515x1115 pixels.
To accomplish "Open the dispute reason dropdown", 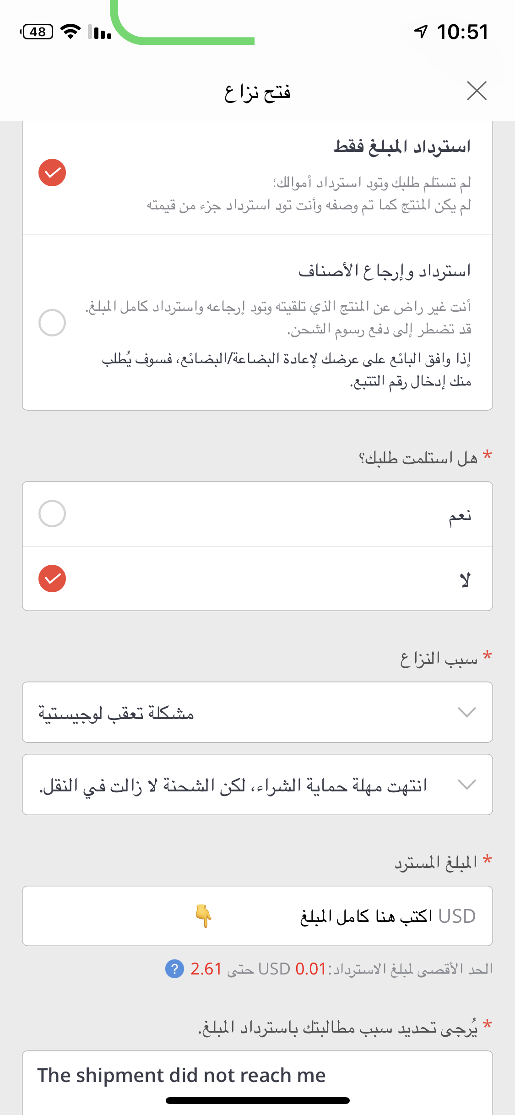I will click(x=257, y=712).
